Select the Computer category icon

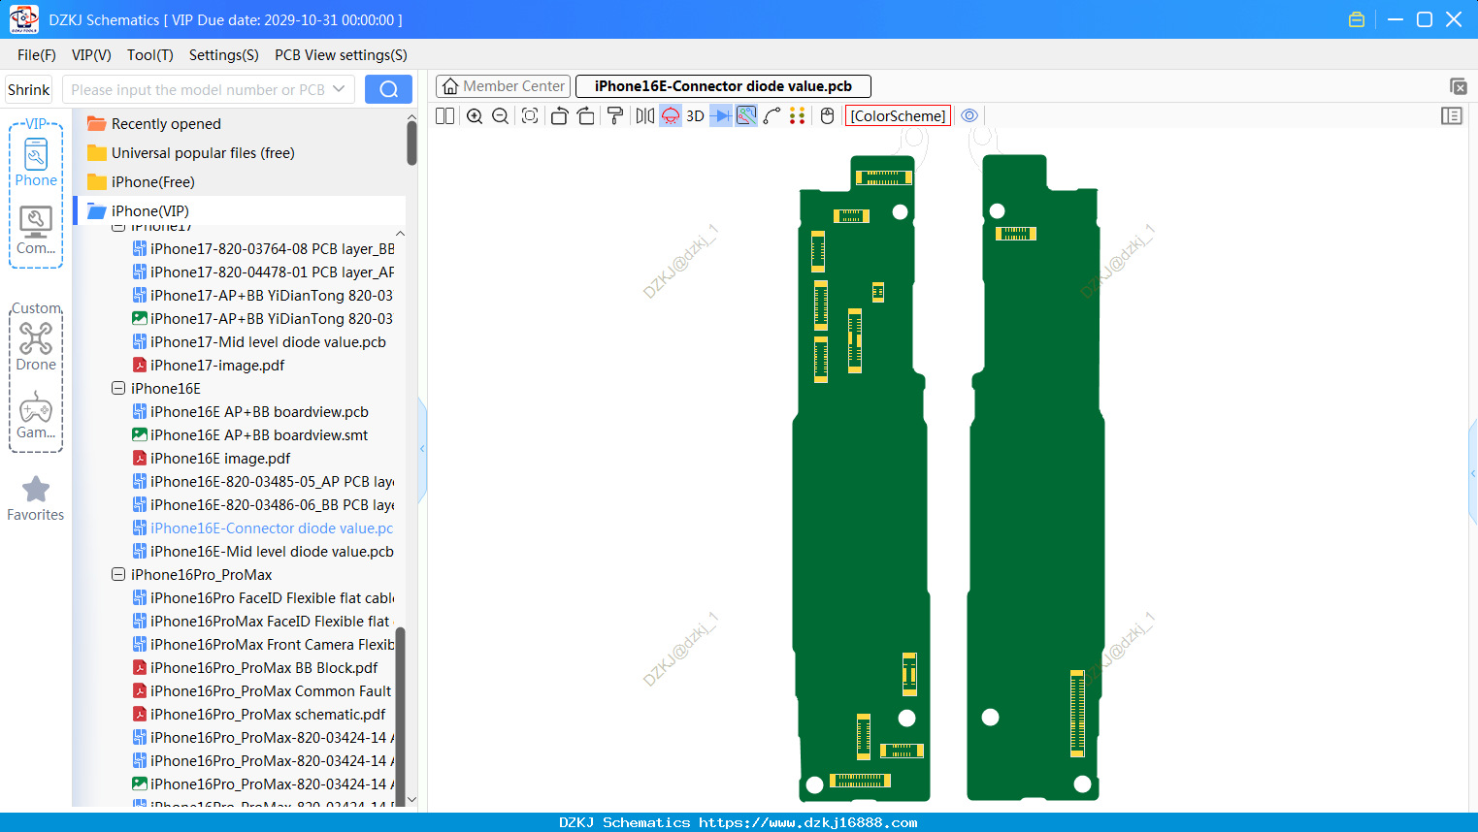coord(36,231)
